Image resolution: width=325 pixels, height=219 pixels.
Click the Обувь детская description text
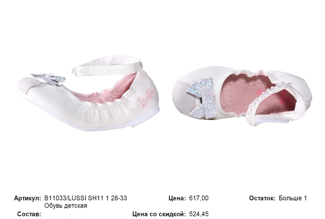point(66,206)
